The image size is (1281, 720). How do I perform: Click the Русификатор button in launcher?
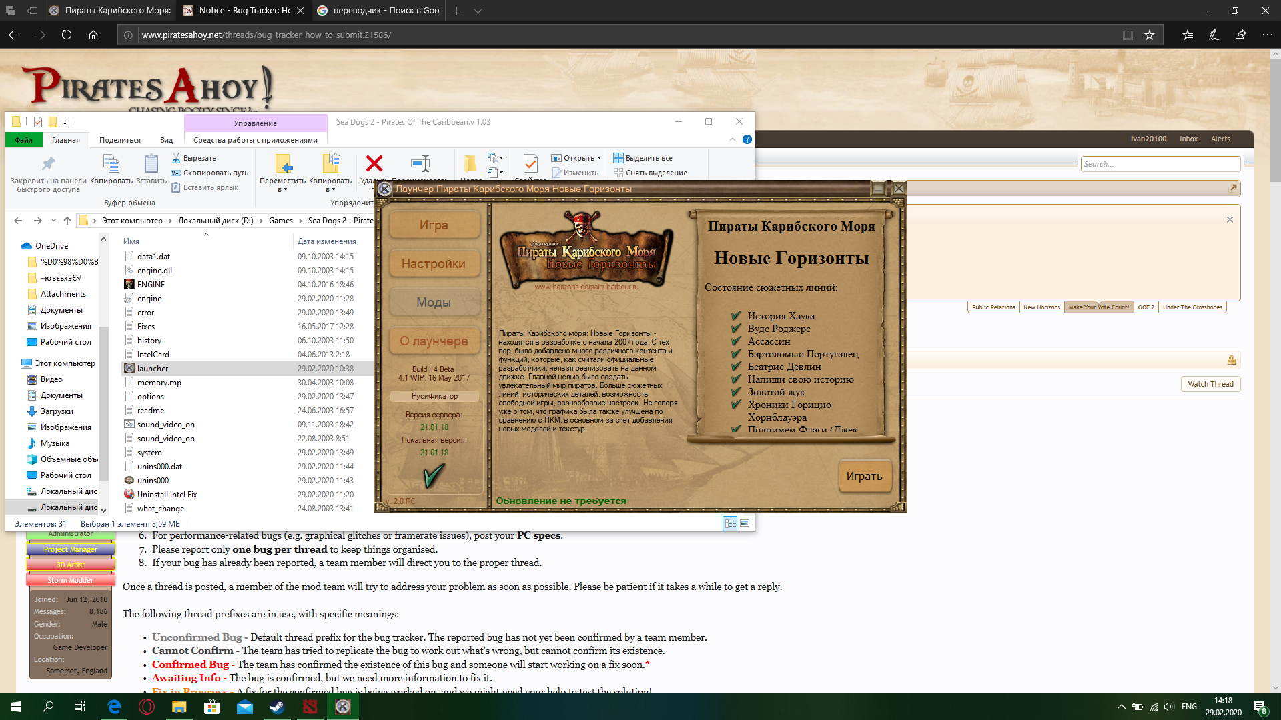[434, 396]
